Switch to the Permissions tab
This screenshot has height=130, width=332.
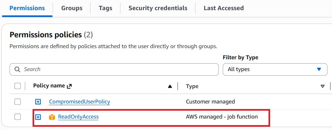[27, 8]
